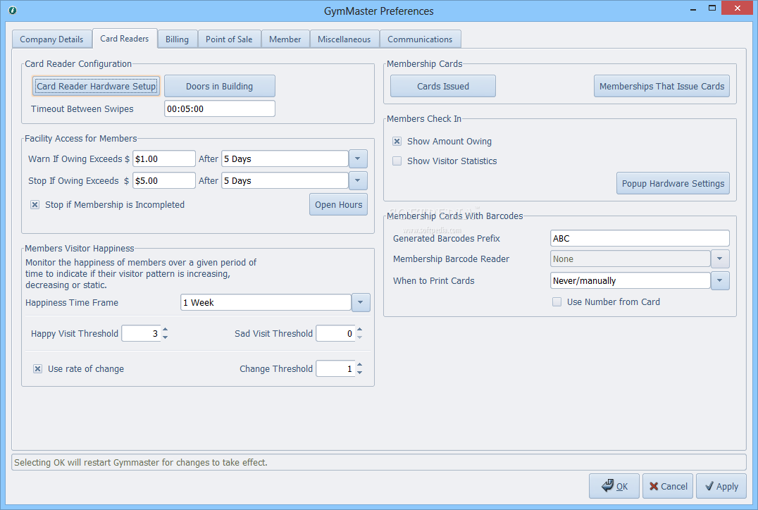758x510 pixels.
Task: Toggle Stop if Membership is Incompleted
Action: [35, 204]
